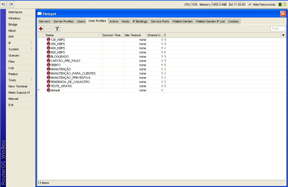Click the 600_KBPS profile icon

[x=48, y=52]
